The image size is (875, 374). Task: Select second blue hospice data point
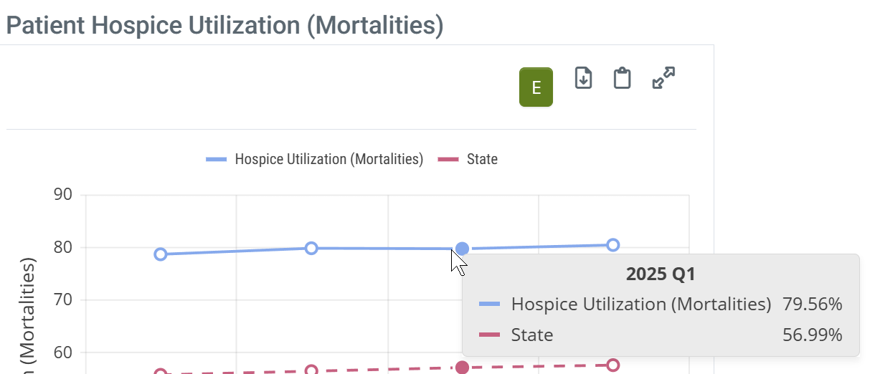point(311,248)
